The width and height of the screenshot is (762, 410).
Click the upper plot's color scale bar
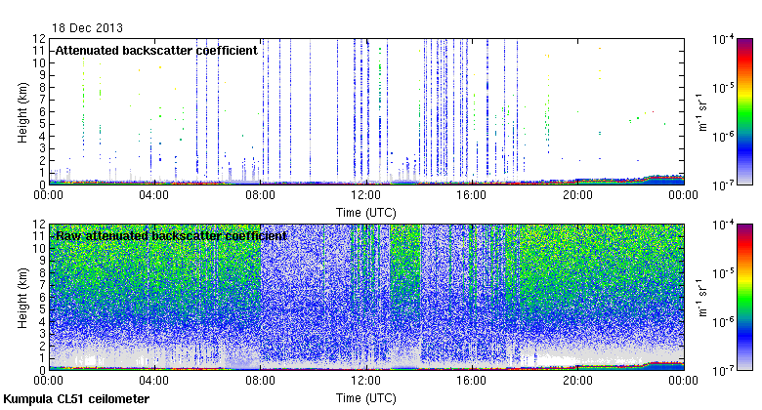744,110
